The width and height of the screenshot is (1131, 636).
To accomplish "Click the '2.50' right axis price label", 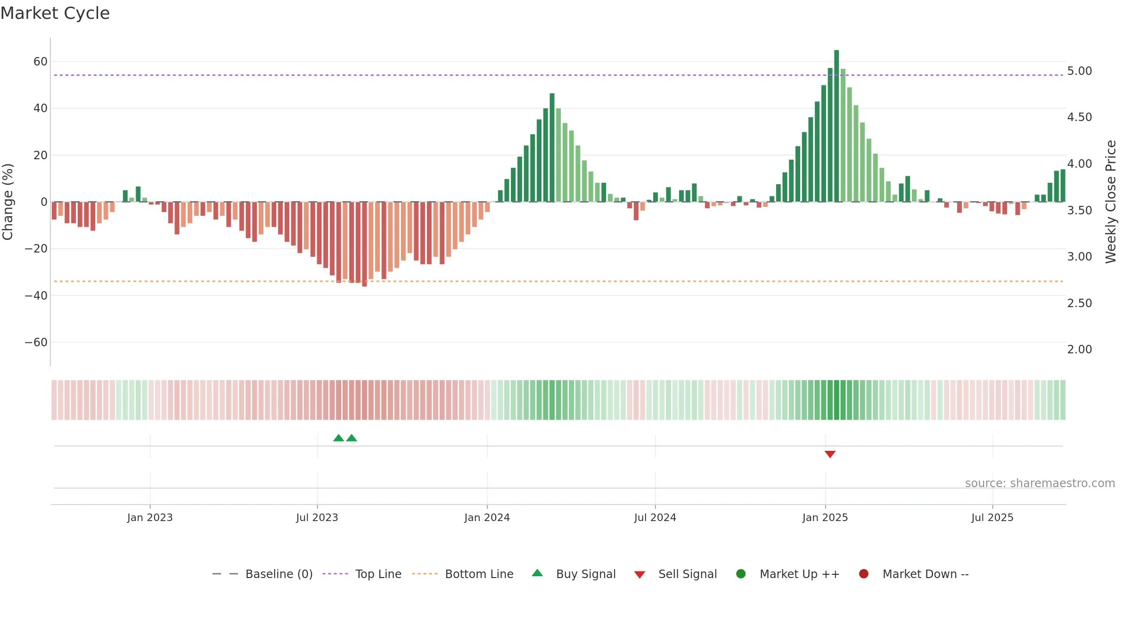I will point(1080,303).
